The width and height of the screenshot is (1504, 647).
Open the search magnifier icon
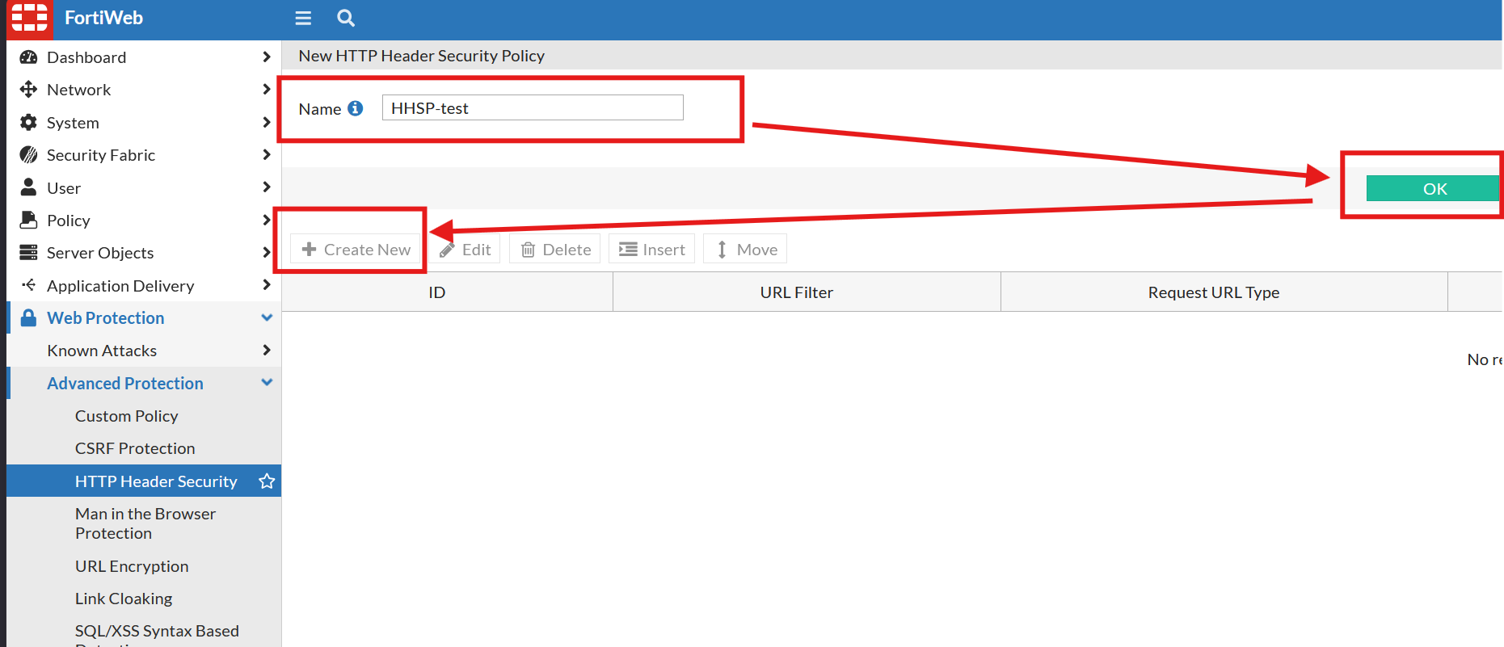346,18
